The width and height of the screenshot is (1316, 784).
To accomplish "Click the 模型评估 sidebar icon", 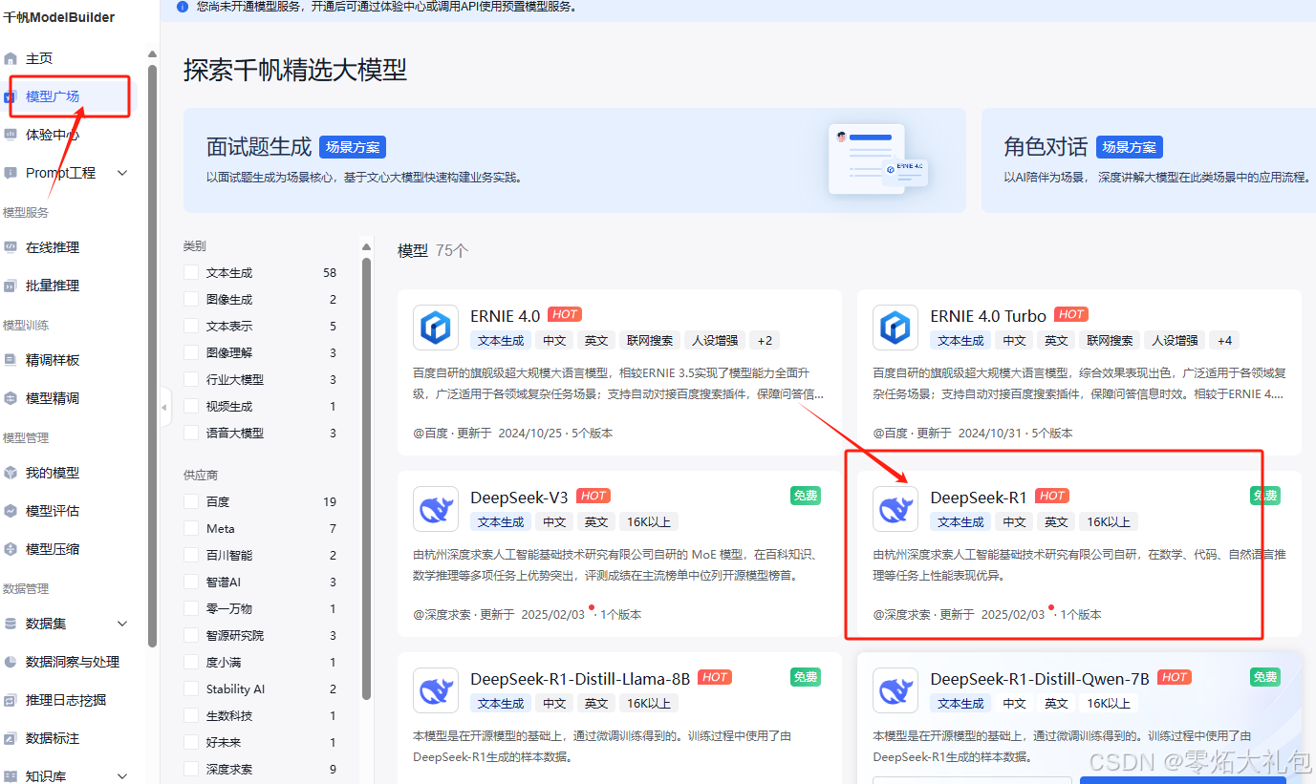I will [x=11, y=511].
